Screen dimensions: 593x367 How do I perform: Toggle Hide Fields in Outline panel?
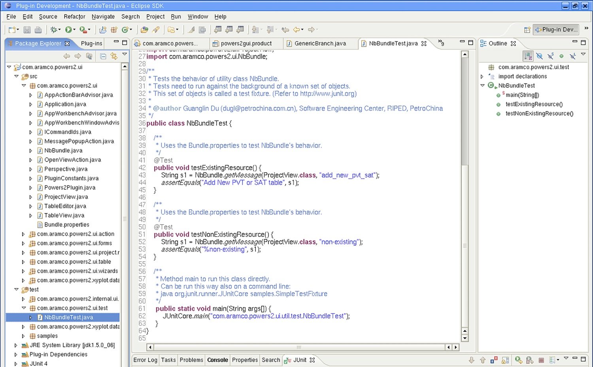click(x=539, y=56)
